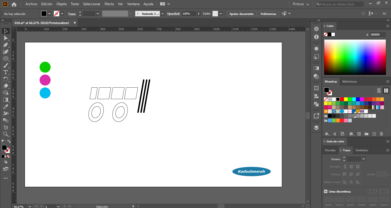Select the Direct Selection tool
Screen dimensions: 391x208
pos(6,38)
